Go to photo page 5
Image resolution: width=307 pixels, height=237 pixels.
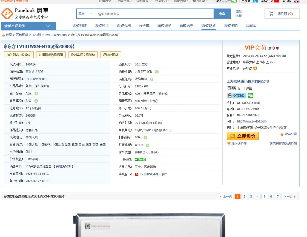coord(264,197)
